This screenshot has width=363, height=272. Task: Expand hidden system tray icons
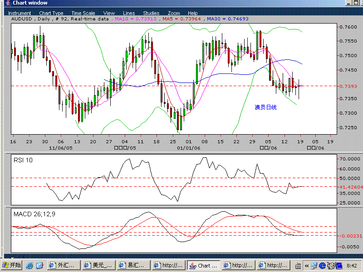tap(307, 266)
